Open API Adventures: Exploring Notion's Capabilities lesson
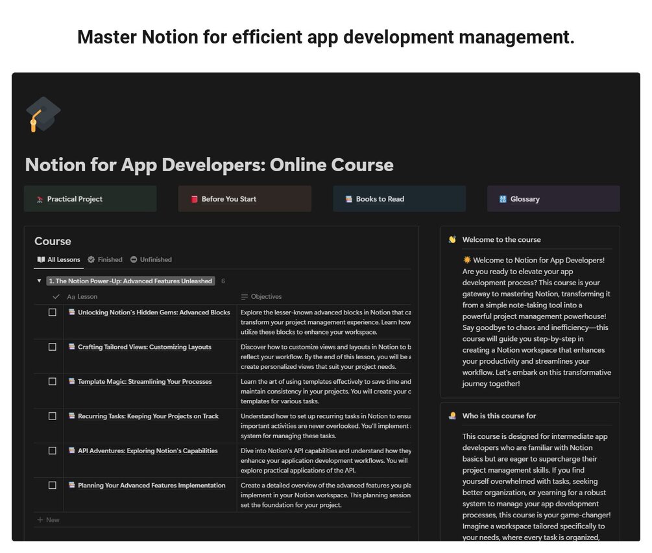Image resolution: width=652 pixels, height=553 pixels. tap(148, 451)
